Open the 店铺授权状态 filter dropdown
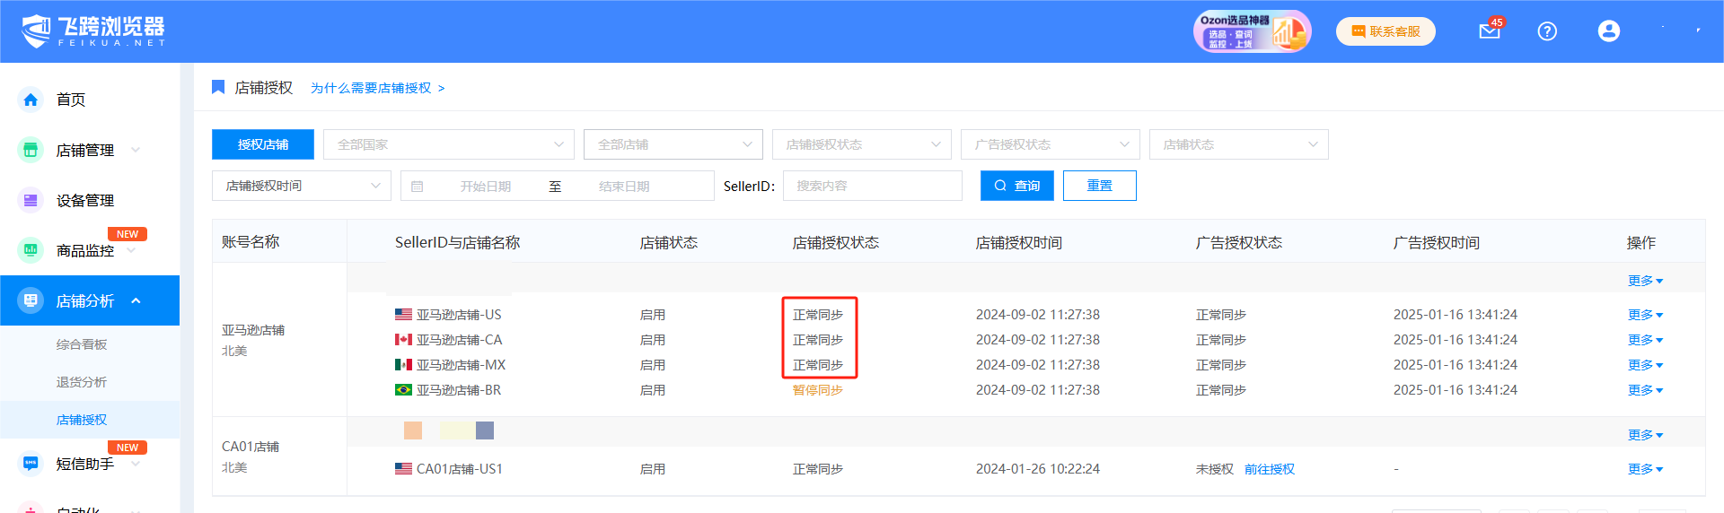The image size is (1724, 513). pos(861,144)
